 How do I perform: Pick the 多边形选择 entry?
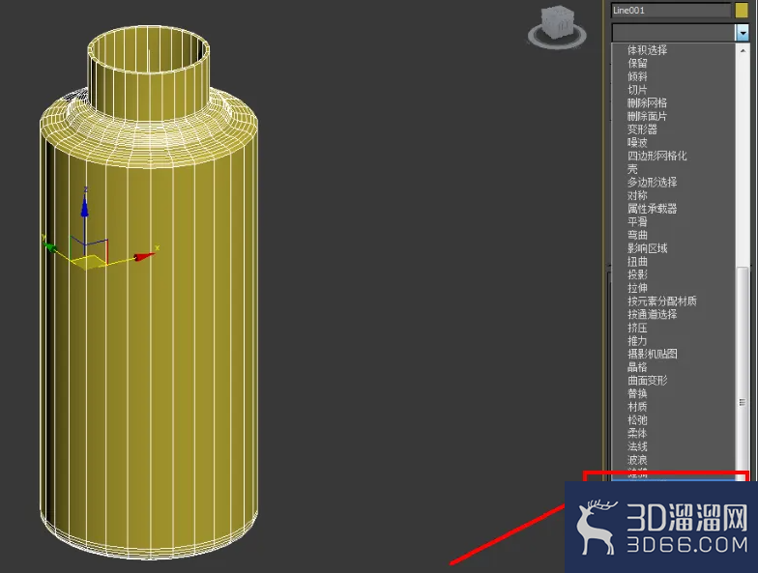652,182
